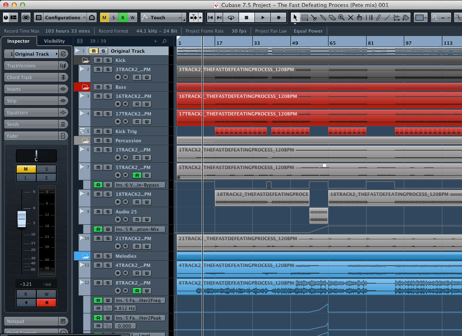Open the Edit Channel Settings 'e' button

[x=63, y=54]
